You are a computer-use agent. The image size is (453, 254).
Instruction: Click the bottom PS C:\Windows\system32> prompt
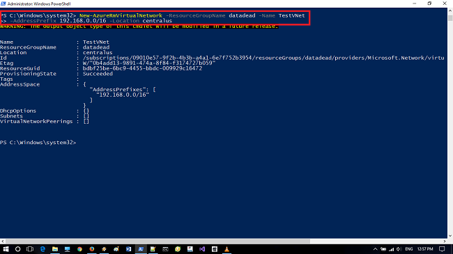pyautogui.click(x=38, y=143)
